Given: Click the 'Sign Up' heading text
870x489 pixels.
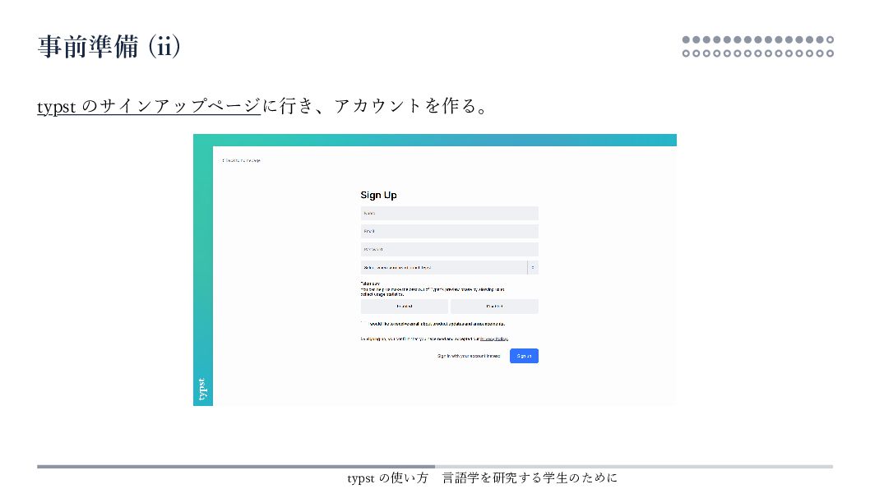Looking at the screenshot, I should point(378,195).
